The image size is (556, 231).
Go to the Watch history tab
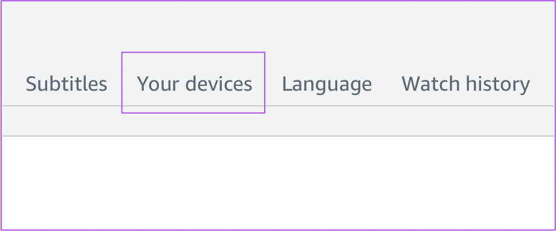click(x=465, y=85)
